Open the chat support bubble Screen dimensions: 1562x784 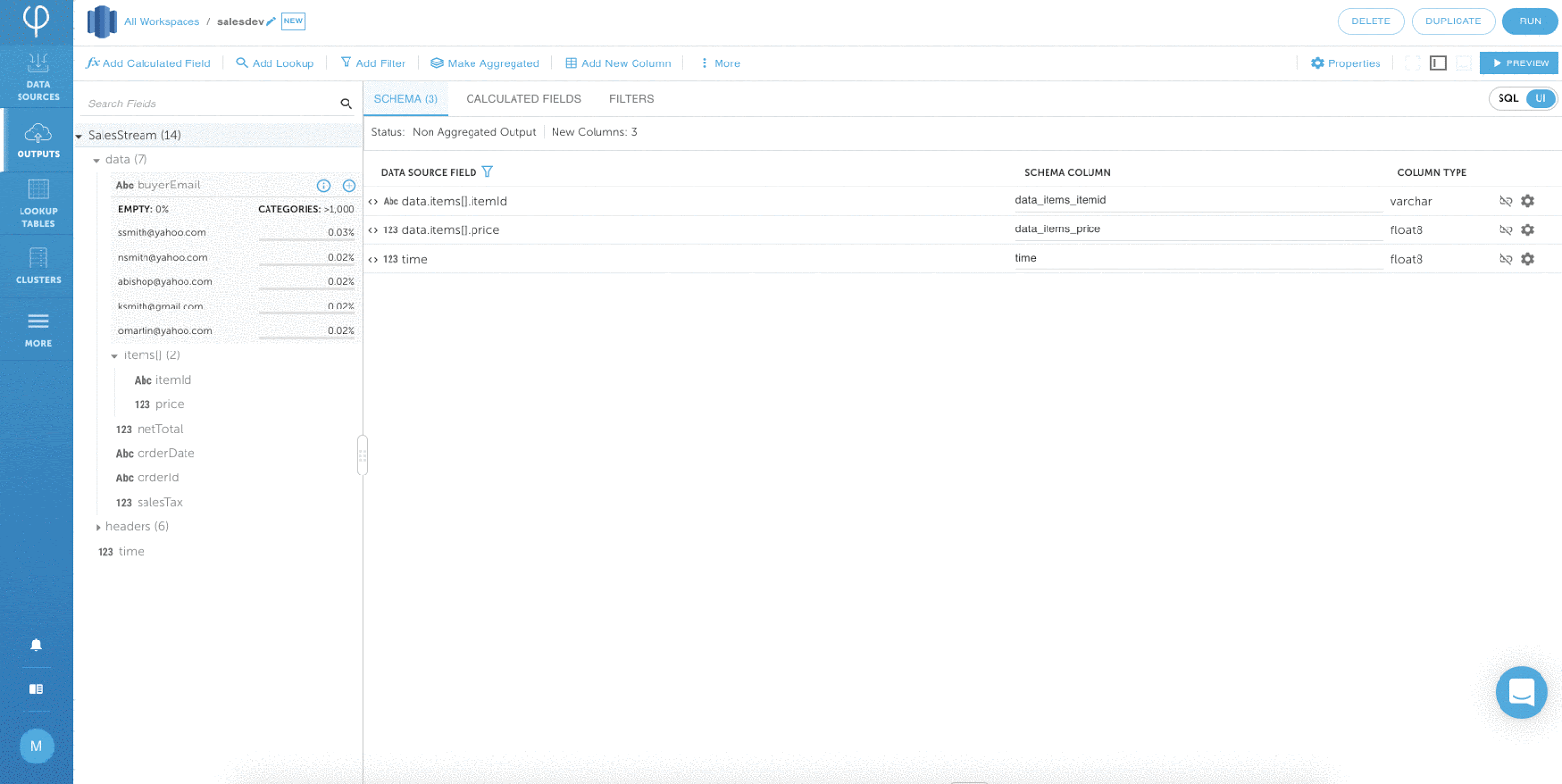1521,691
